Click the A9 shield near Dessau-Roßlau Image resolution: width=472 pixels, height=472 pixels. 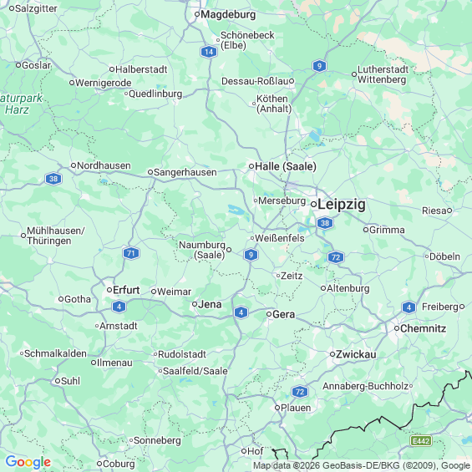[x=319, y=66]
